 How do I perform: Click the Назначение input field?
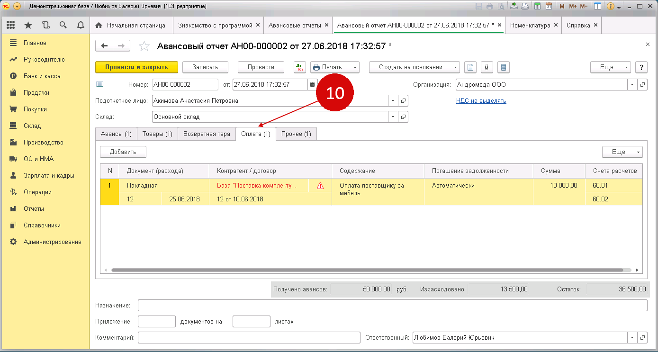click(392, 305)
